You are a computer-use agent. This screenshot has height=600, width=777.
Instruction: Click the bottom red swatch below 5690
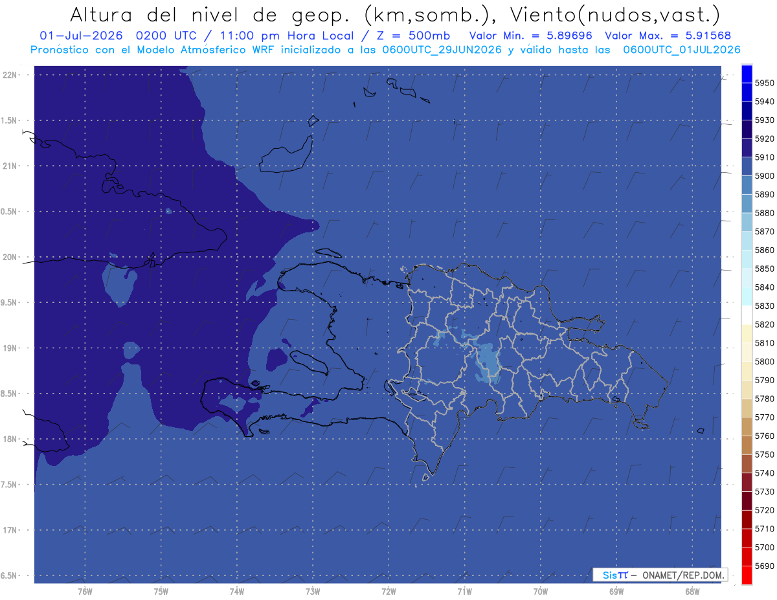(x=747, y=575)
